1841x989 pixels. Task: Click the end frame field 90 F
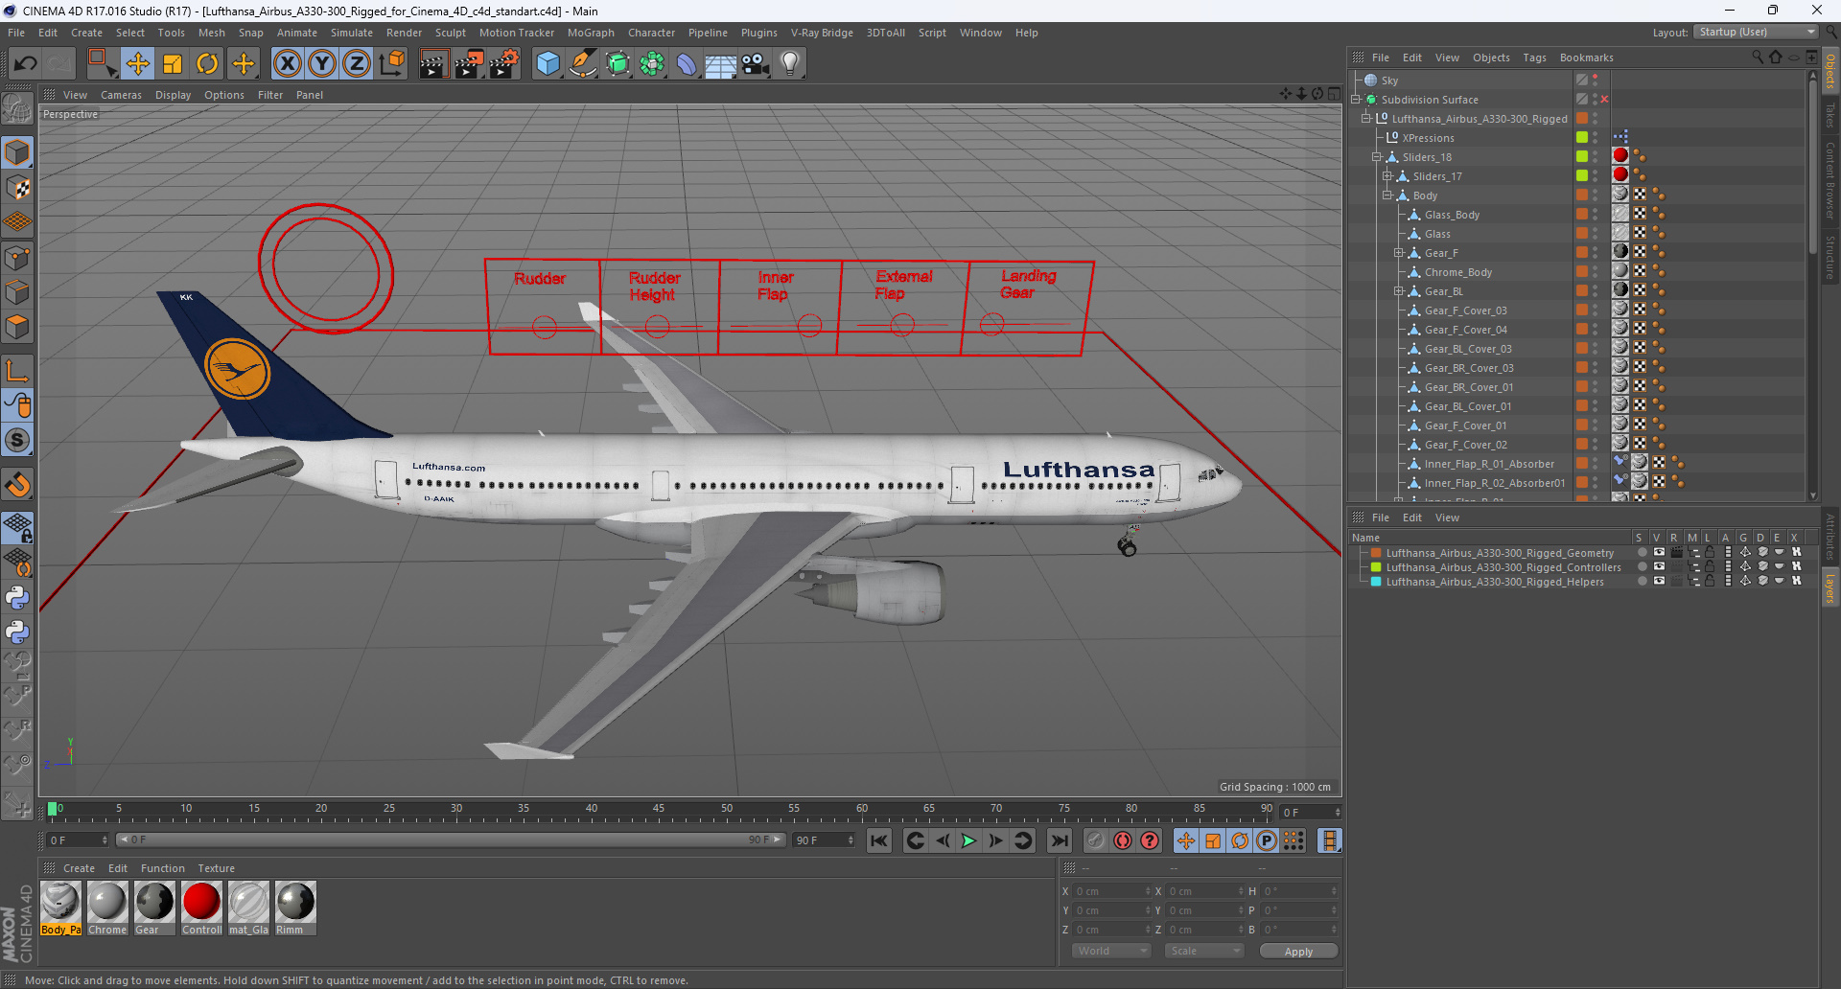(x=824, y=840)
